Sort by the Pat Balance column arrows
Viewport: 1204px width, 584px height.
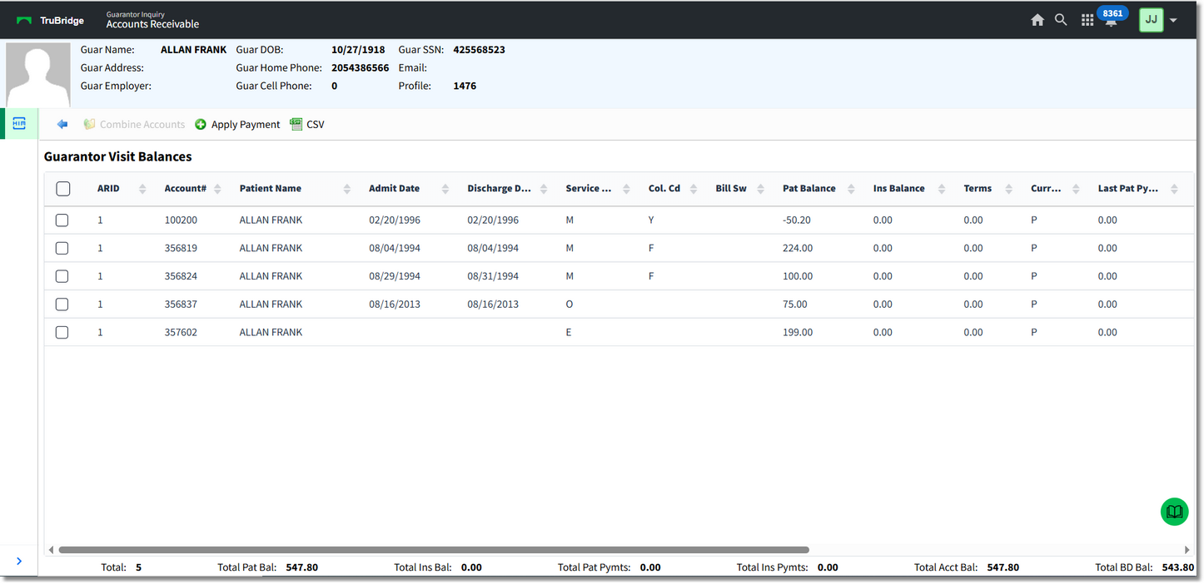[851, 189]
